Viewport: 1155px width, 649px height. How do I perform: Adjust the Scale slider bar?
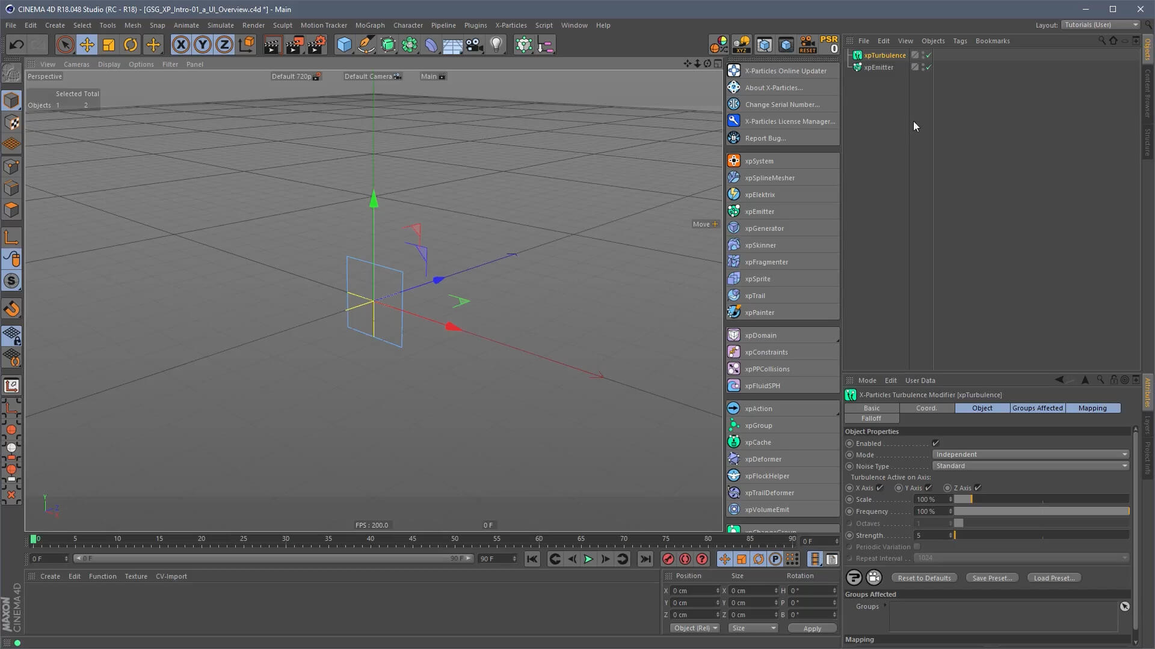1041,500
